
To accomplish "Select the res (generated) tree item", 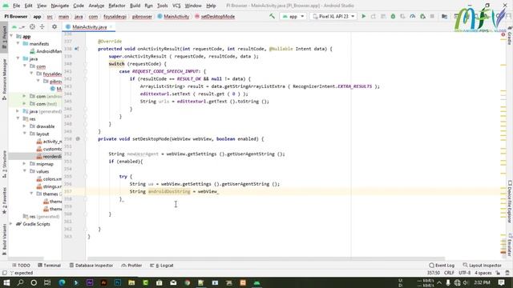I will point(41,217).
